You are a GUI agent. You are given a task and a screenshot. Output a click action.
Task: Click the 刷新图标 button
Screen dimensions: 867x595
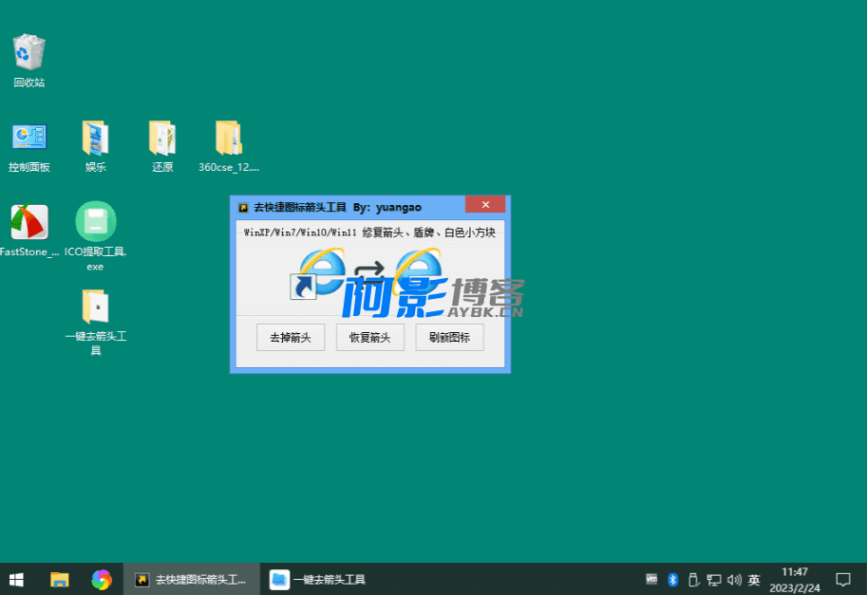(449, 337)
